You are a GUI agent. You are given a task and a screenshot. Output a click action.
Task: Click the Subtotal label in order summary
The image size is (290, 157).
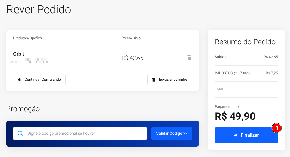click(222, 57)
